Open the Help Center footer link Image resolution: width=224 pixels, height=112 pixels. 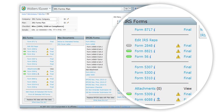coord(115,106)
